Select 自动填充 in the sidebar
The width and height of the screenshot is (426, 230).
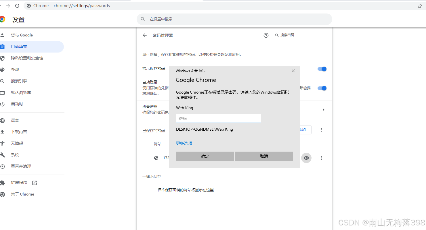point(19,47)
